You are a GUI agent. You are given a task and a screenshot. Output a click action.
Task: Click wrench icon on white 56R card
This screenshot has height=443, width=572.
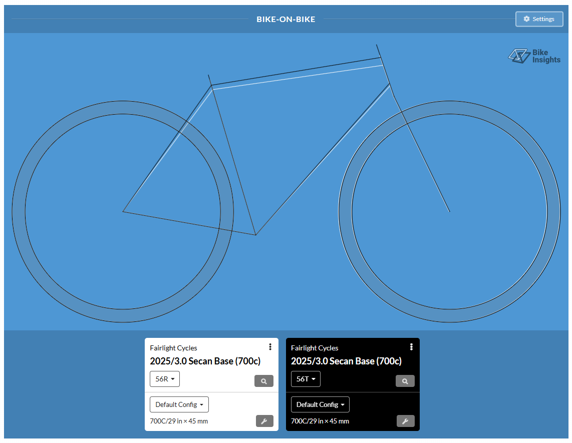[264, 421]
